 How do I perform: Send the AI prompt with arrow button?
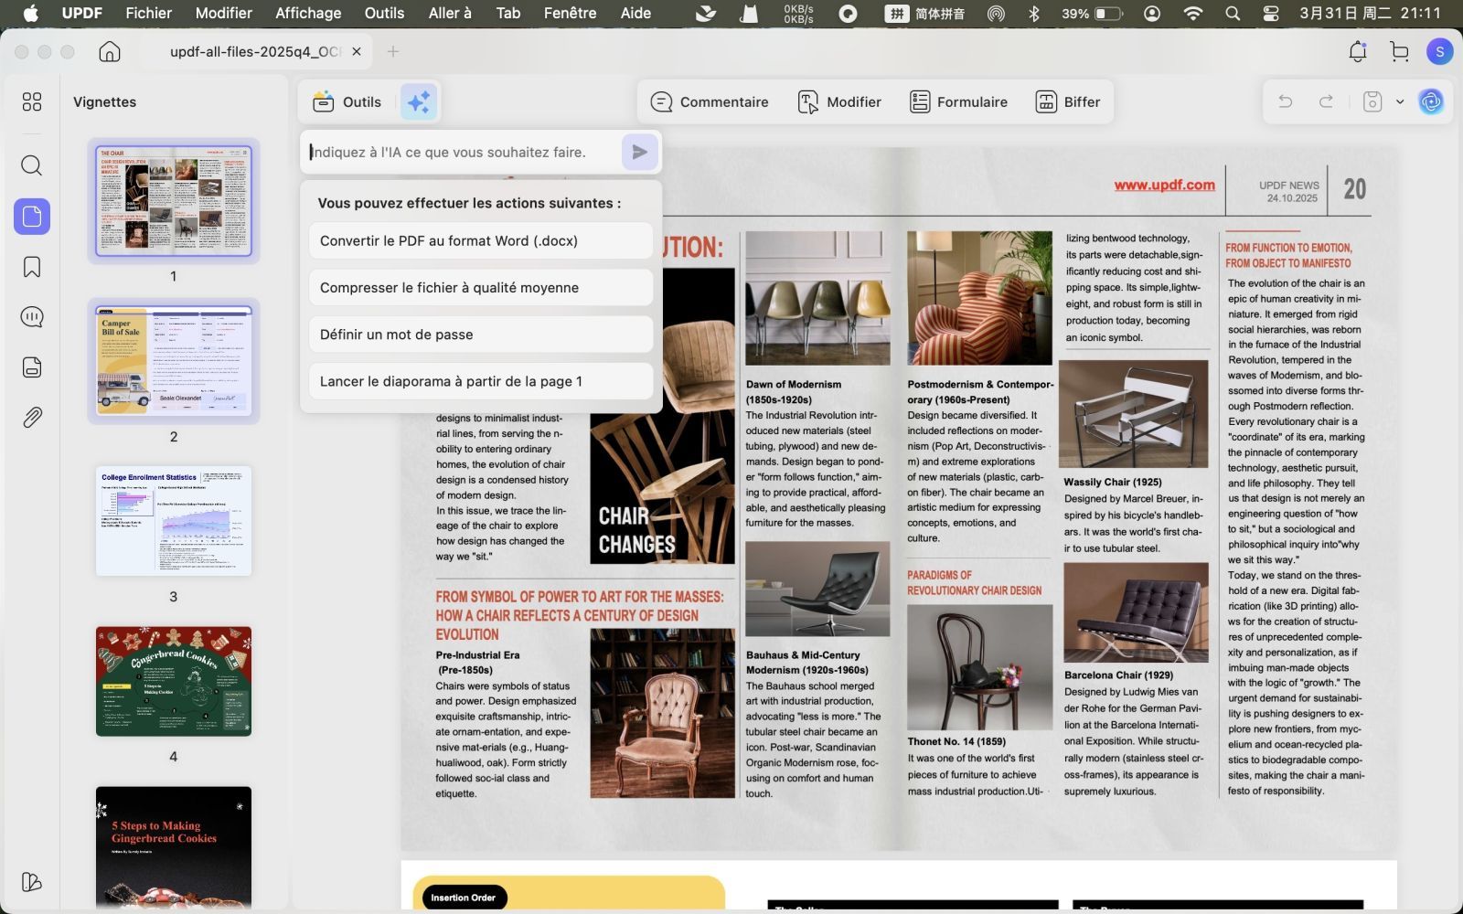(639, 152)
